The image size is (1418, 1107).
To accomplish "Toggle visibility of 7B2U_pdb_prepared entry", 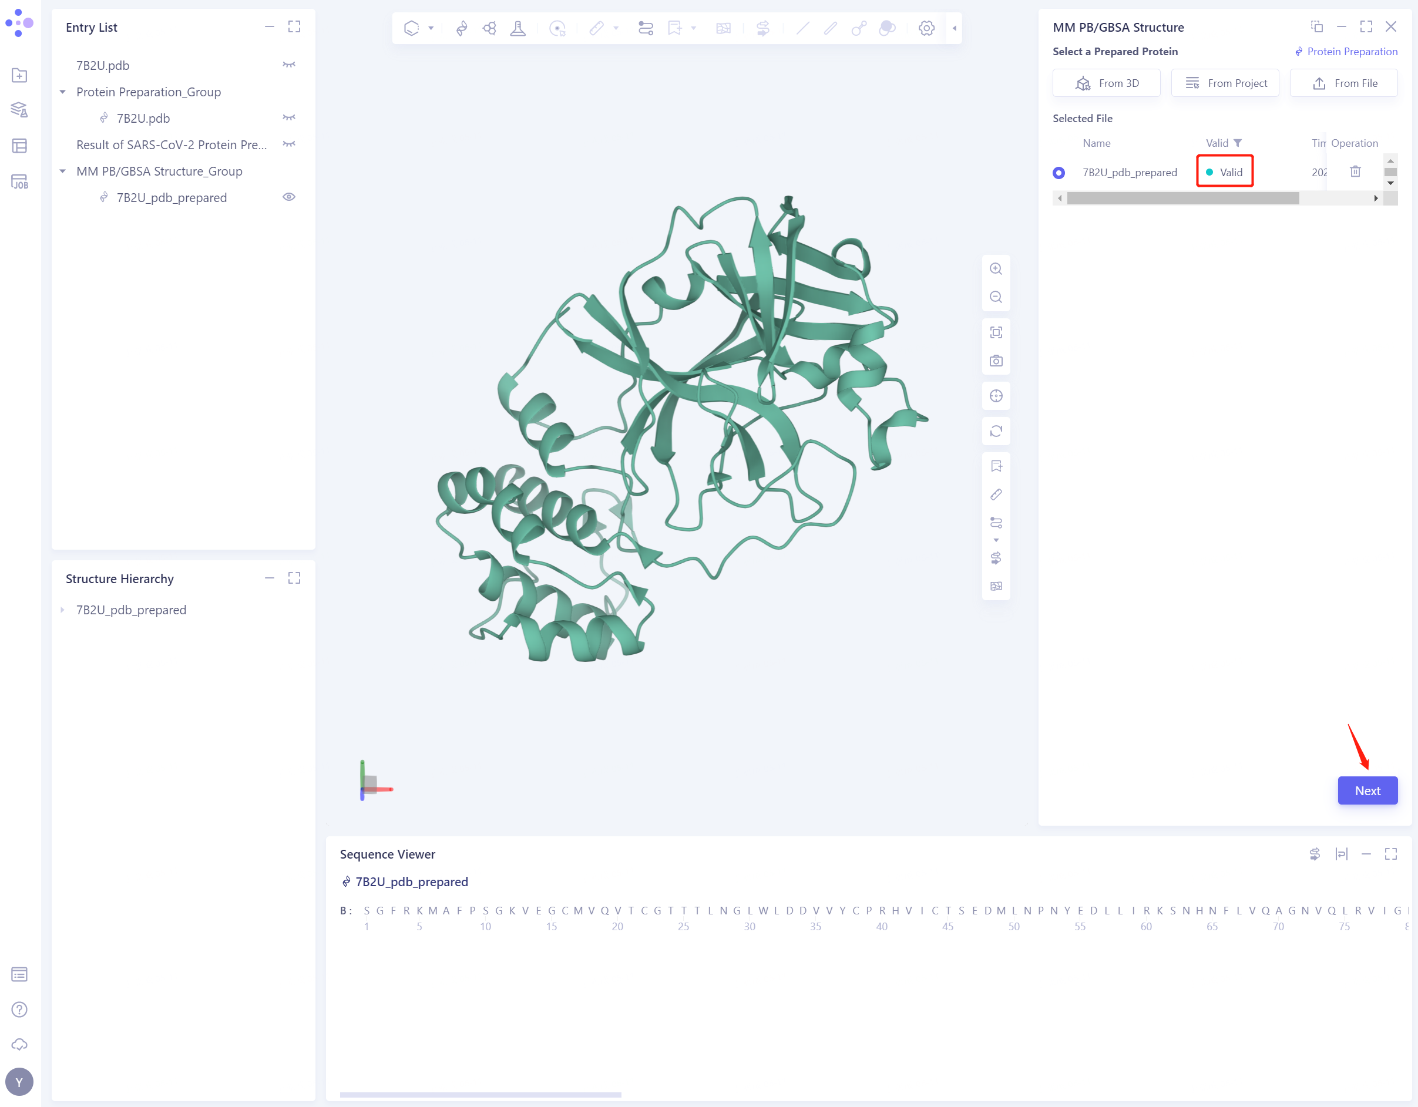I will pyautogui.click(x=290, y=197).
